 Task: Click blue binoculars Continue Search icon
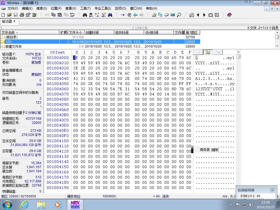[x=110, y=15]
